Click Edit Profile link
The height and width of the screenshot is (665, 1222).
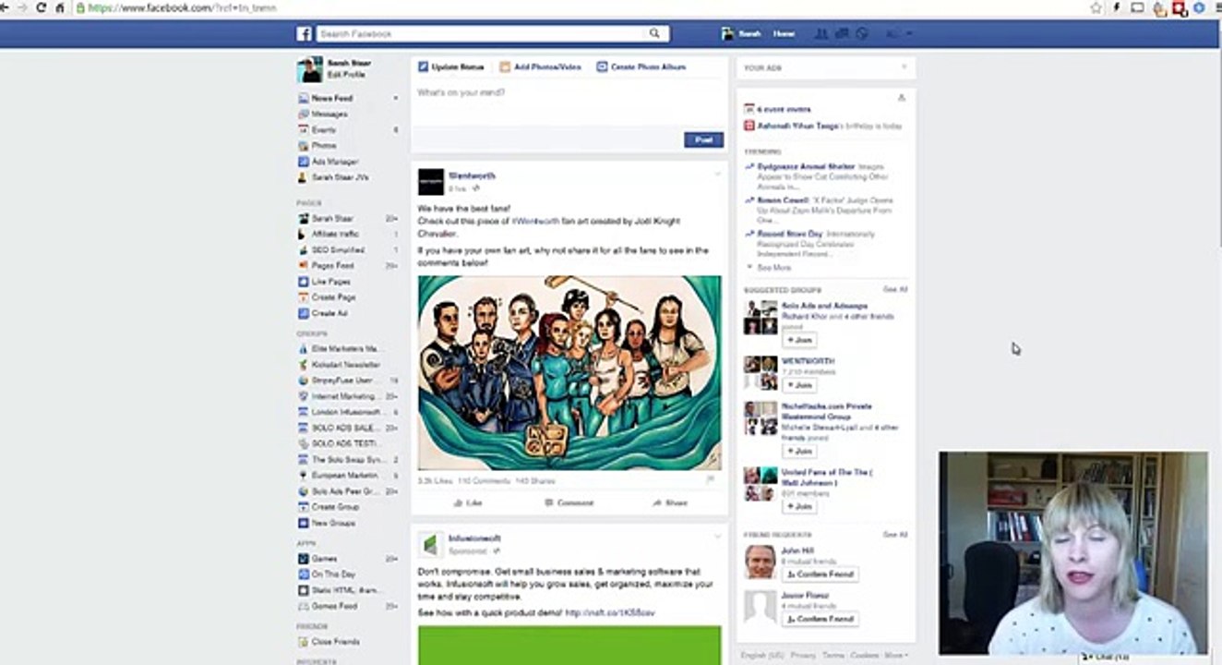(346, 75)
